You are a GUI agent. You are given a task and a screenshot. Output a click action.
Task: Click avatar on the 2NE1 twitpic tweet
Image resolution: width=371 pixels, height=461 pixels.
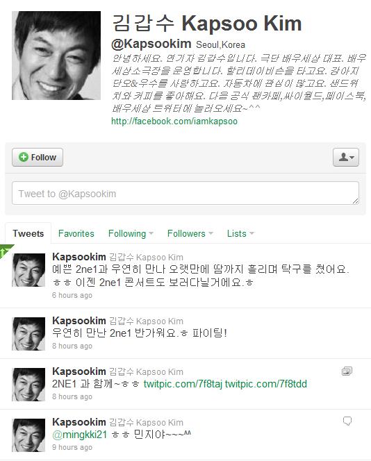(x=28, y=384)
